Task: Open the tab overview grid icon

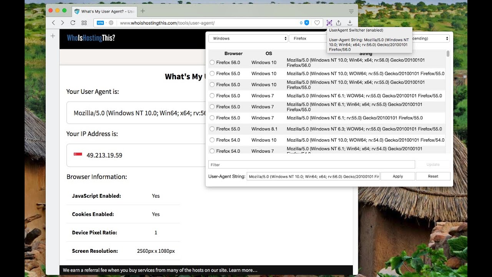Action: [x=84, y=23]
